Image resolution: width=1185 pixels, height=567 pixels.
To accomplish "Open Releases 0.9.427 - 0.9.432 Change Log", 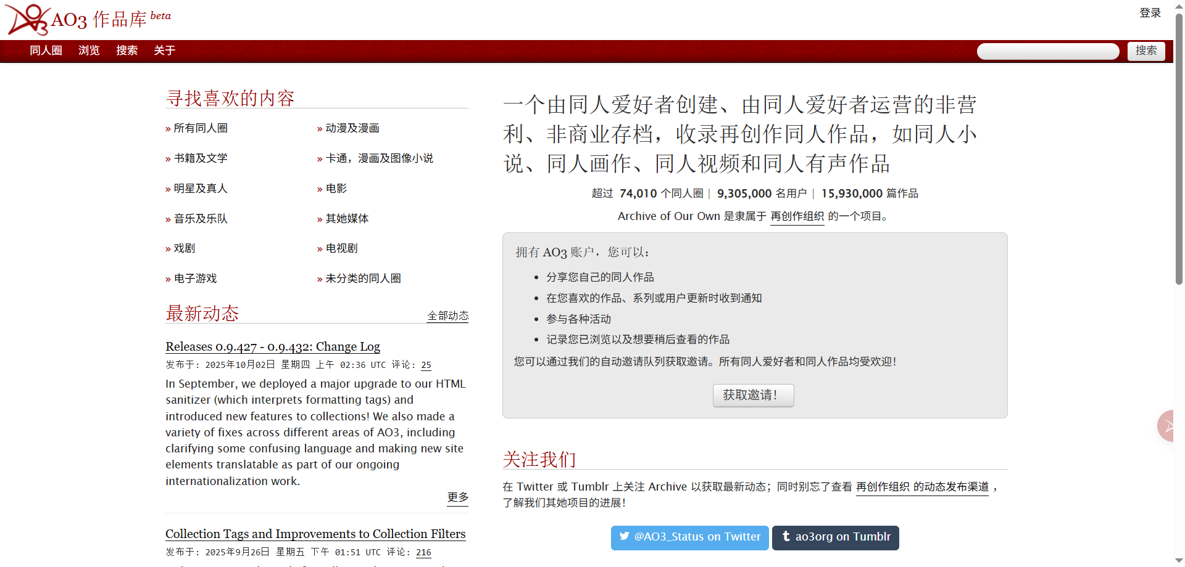I will (272, 346).
